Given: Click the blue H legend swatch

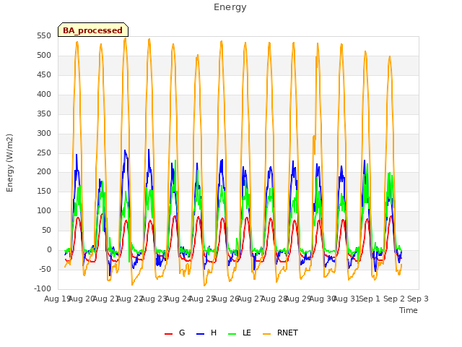Looking at the screenshot, I should [200, 334].
